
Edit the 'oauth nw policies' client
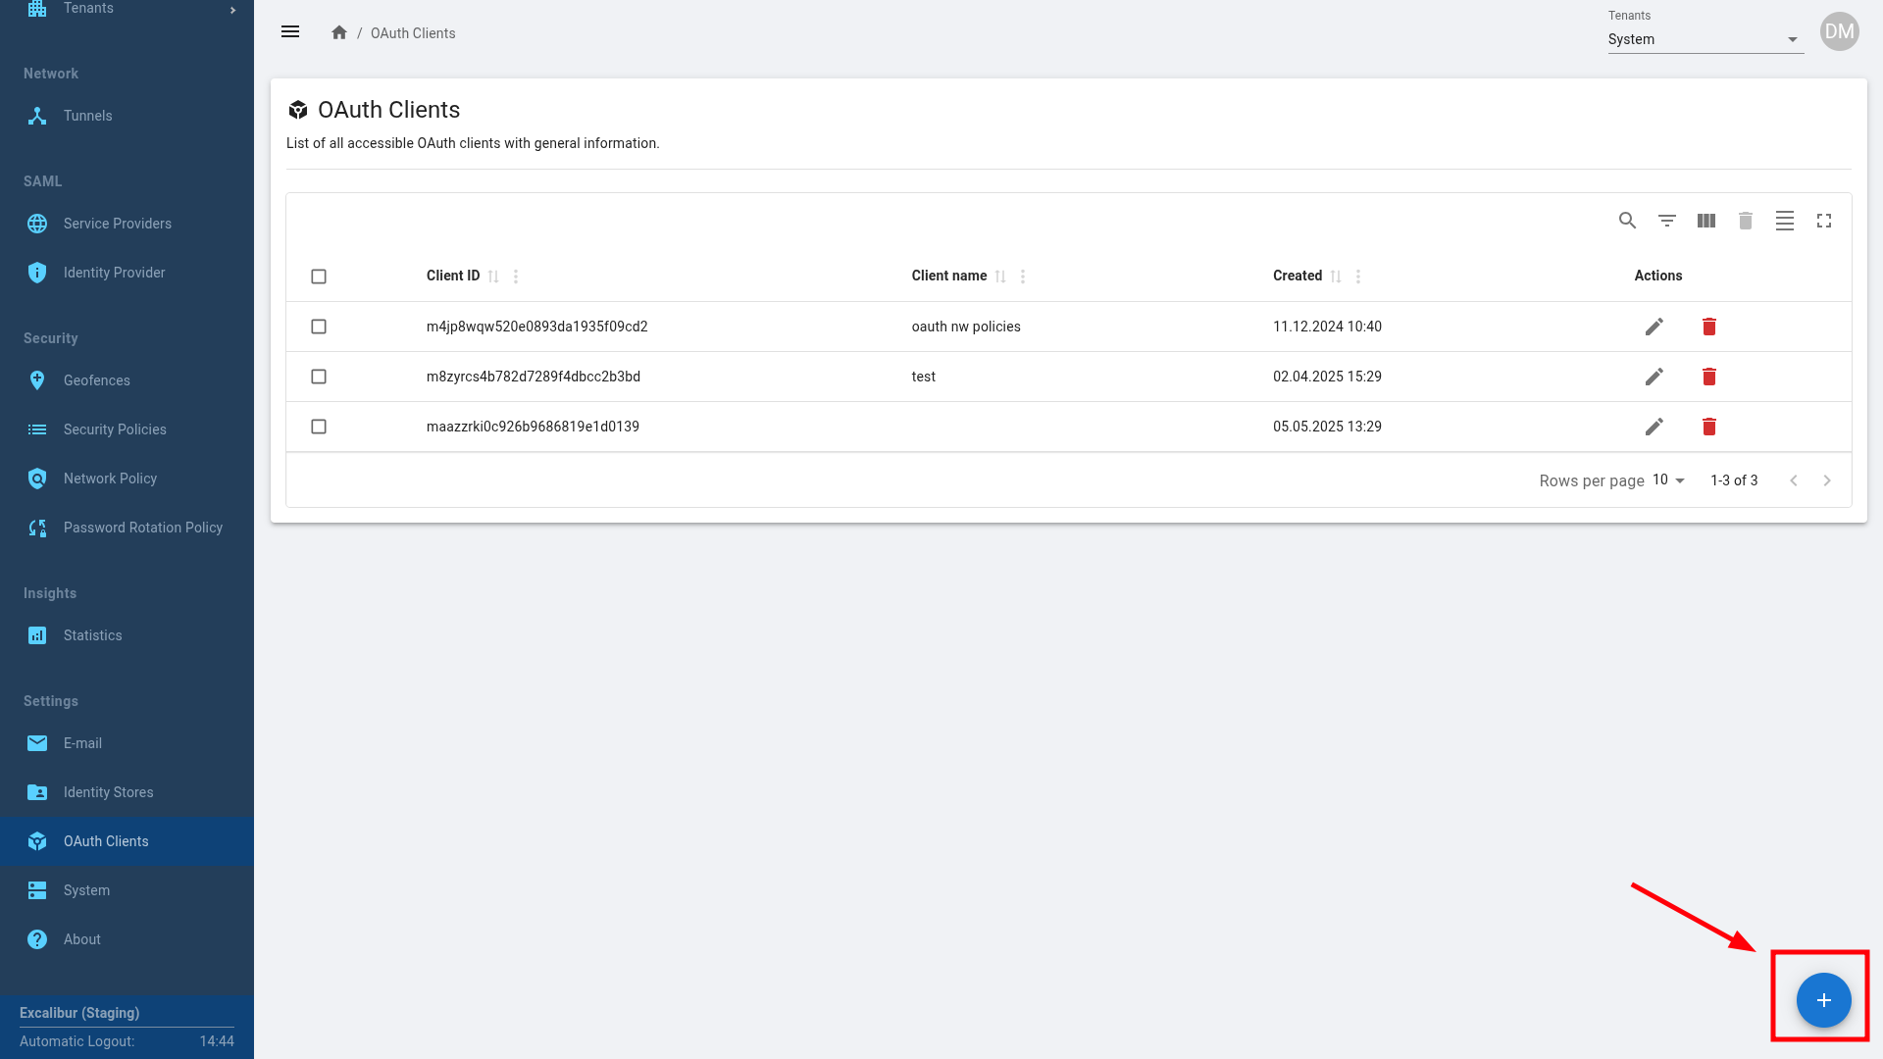click(1654, 327)
